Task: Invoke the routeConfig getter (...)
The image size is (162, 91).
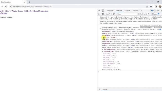Action: [116, 67]
